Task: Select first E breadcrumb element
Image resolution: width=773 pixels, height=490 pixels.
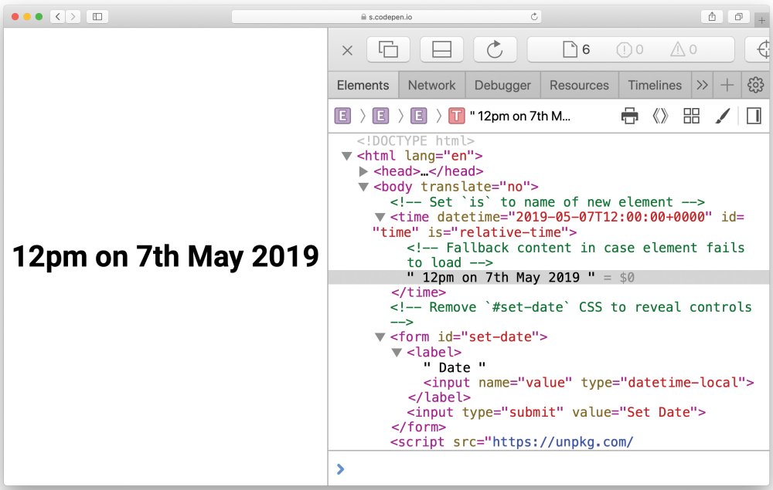Action: (342, 116)
